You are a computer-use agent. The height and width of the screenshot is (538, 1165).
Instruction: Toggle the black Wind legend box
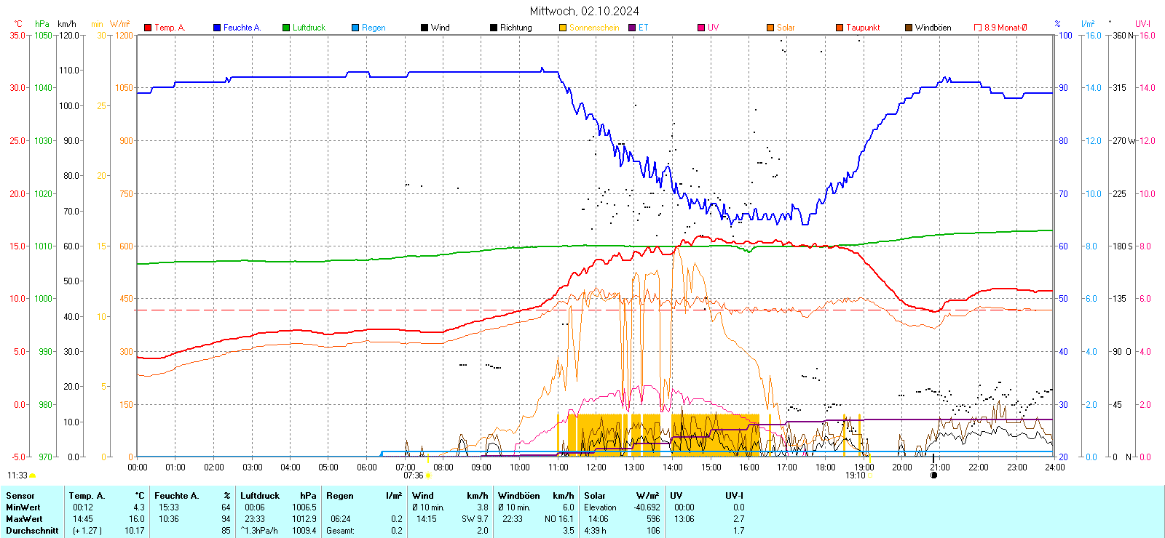(424, 28)
